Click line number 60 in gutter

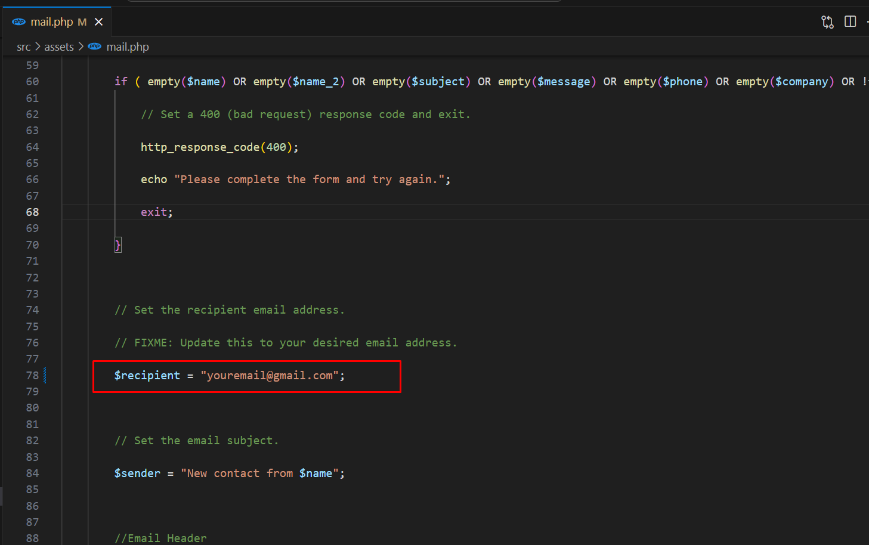tap(32, 82)
